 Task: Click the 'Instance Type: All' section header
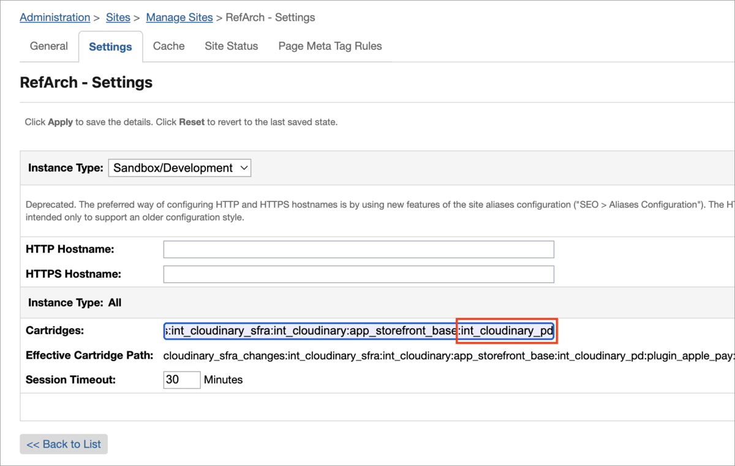75,303
